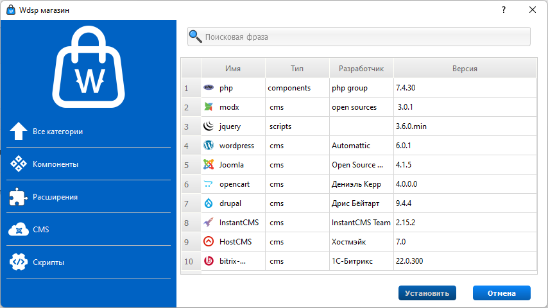
Task: Click the version '2.15.2' cell
Action: (465, 223)
